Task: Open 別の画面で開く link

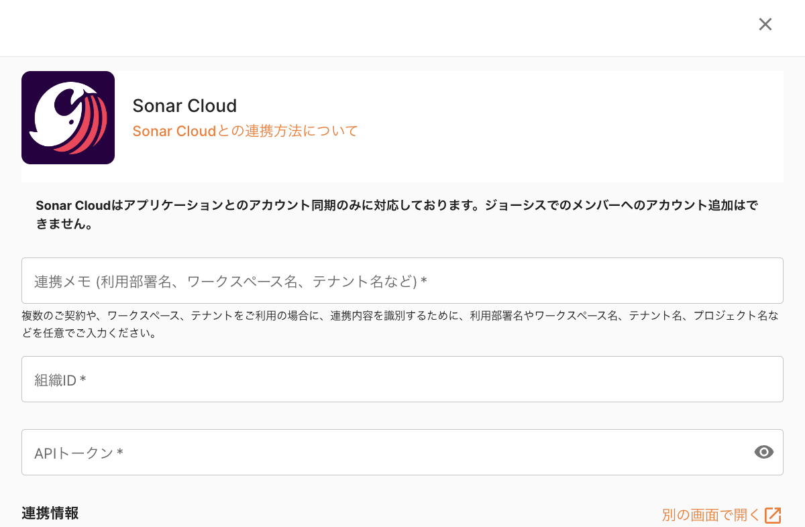Action: tap(711, 515)
